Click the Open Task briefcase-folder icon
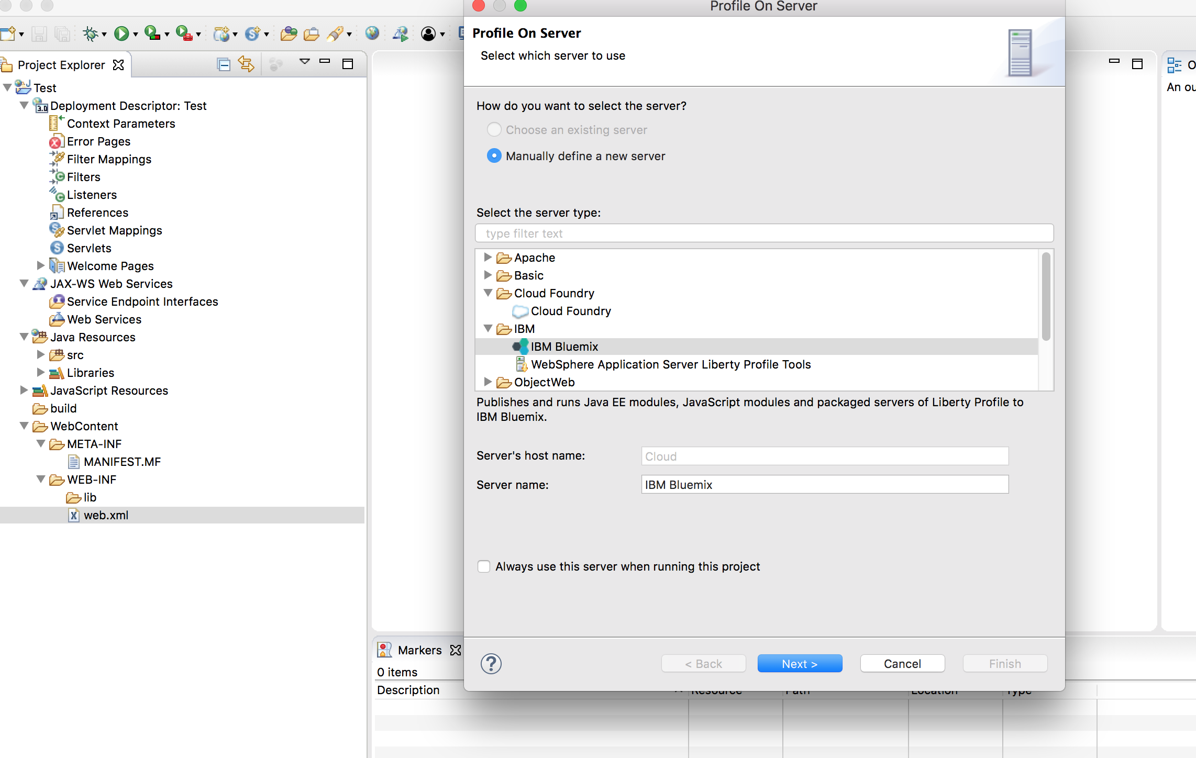Viewport: 1196px width, 758px height. point(311,34)
